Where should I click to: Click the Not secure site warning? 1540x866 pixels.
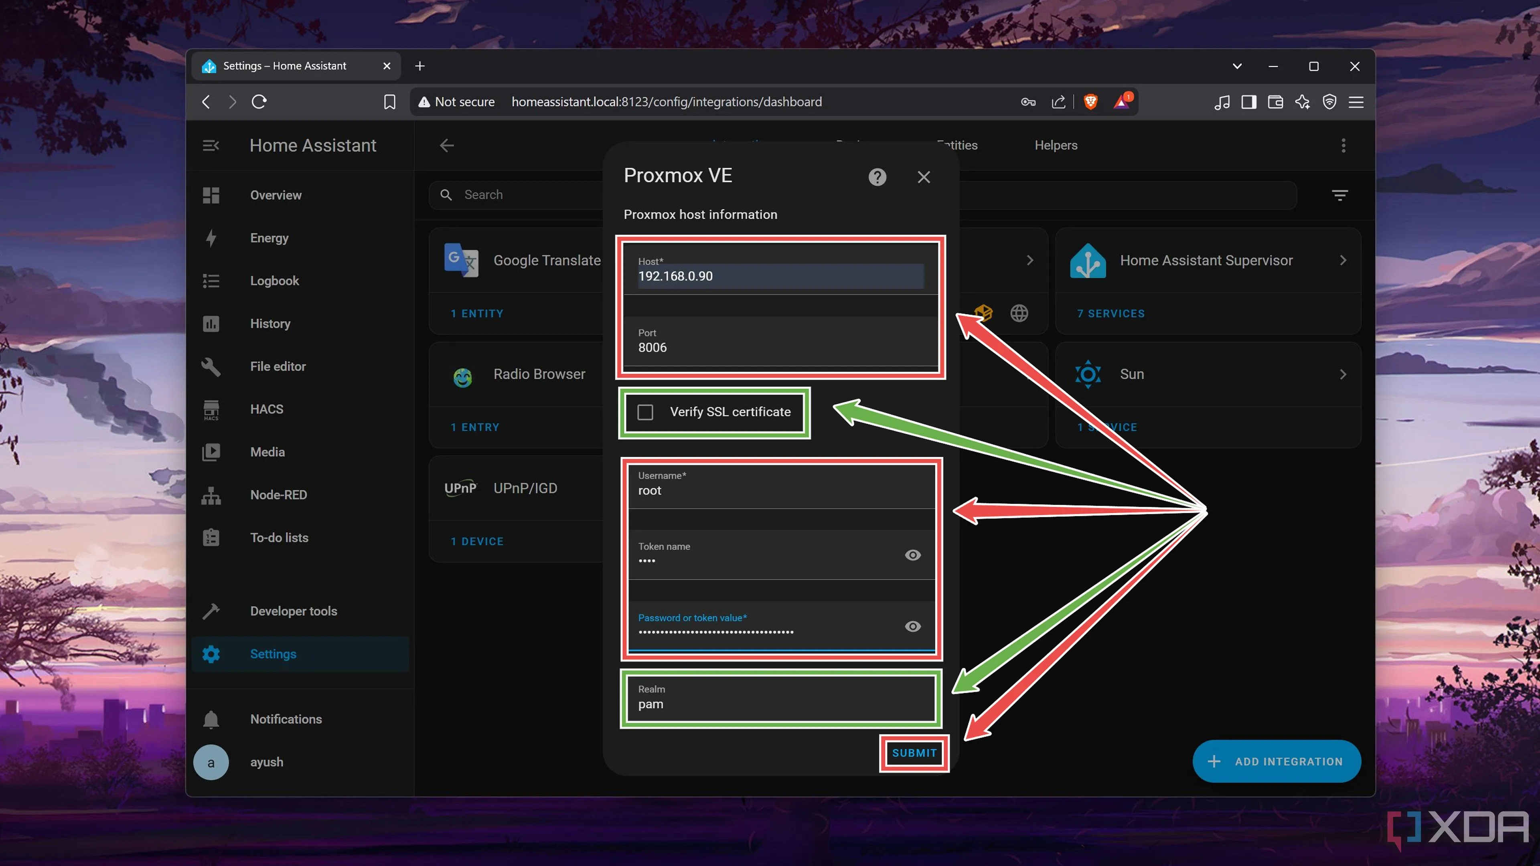[456, 101]
